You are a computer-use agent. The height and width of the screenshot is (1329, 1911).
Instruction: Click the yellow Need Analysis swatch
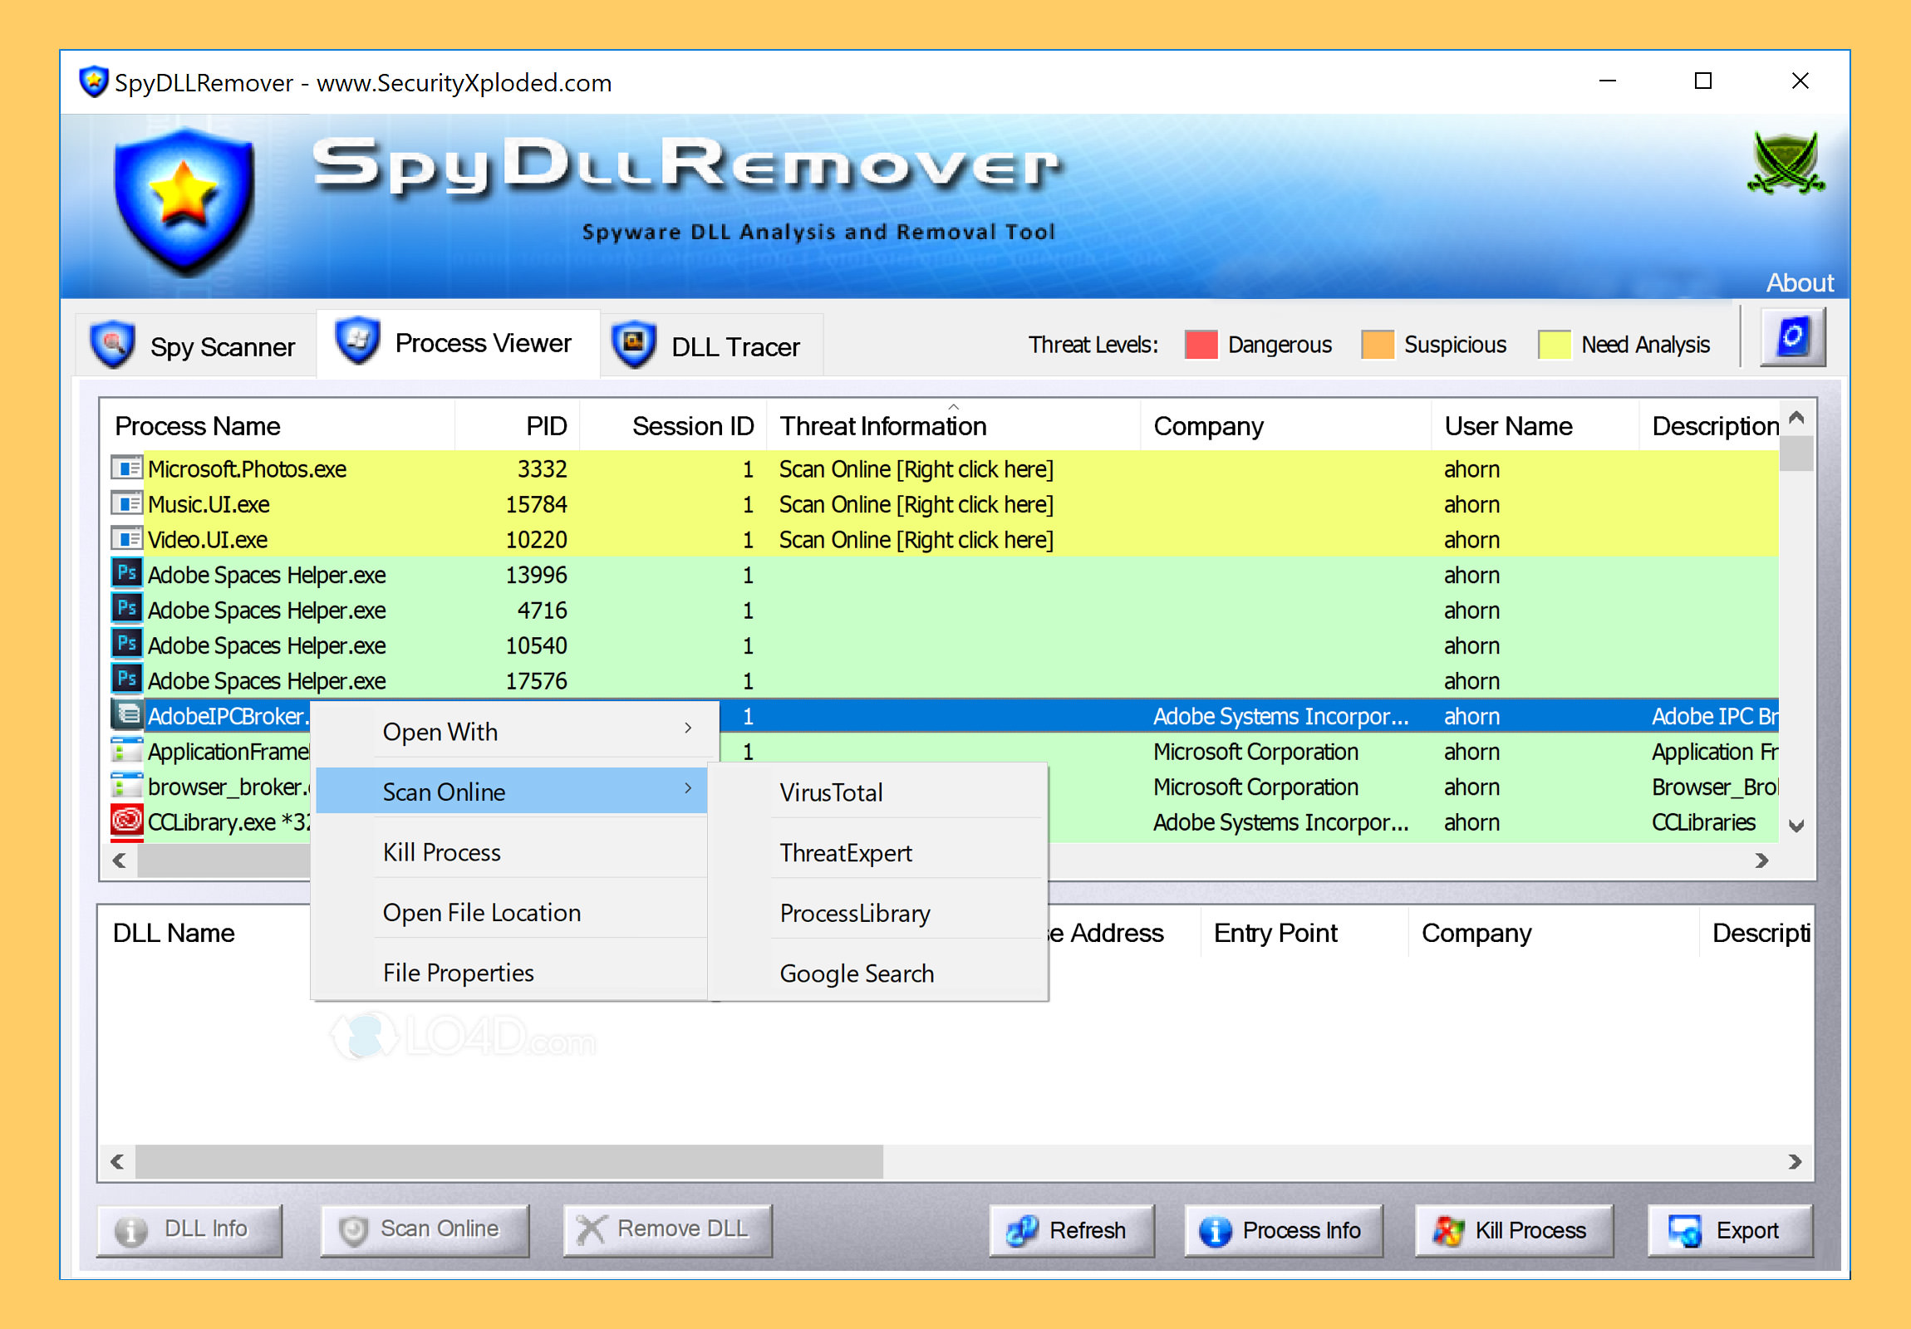[1554, 344]
